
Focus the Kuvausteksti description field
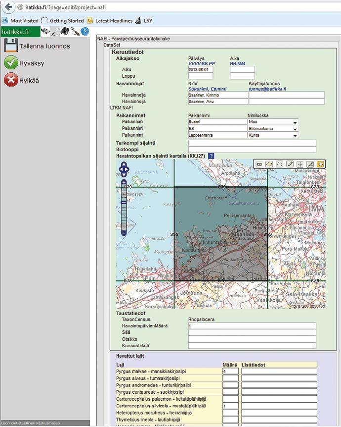pyautogui.click(x=252, y=346)
